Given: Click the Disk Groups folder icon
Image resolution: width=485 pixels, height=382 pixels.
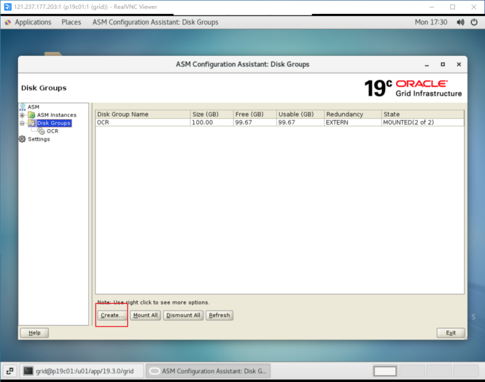Looking at the screenshot, I should (x=32, y=123).
